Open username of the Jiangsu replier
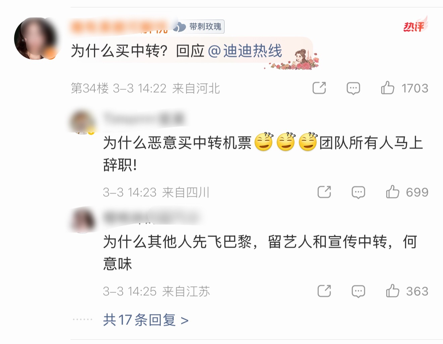Screen dimensions: 443x344 pyautogui.click(x=150, y=217)
